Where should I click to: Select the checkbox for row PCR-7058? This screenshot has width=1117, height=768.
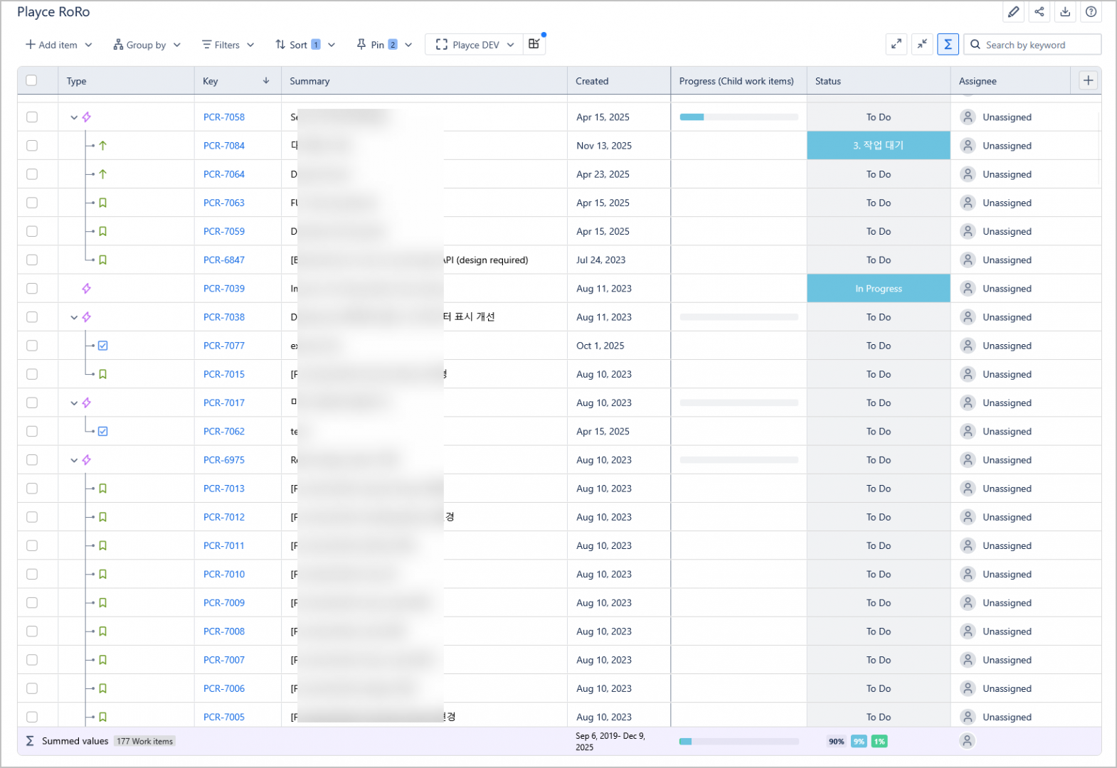tap(32, 117)
